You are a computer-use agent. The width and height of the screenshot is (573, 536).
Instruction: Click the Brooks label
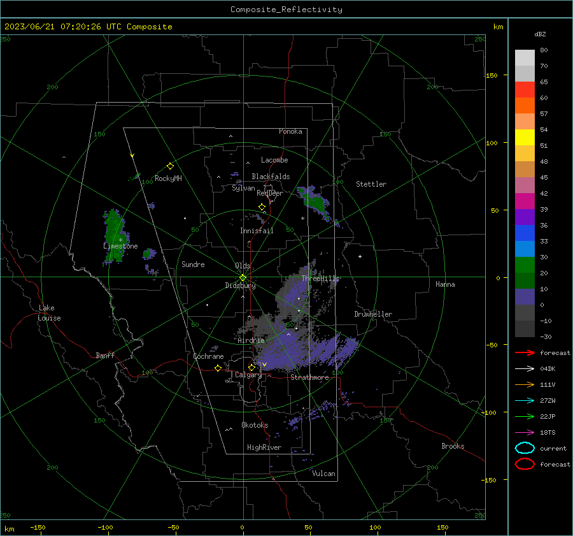tap(453, 446)
